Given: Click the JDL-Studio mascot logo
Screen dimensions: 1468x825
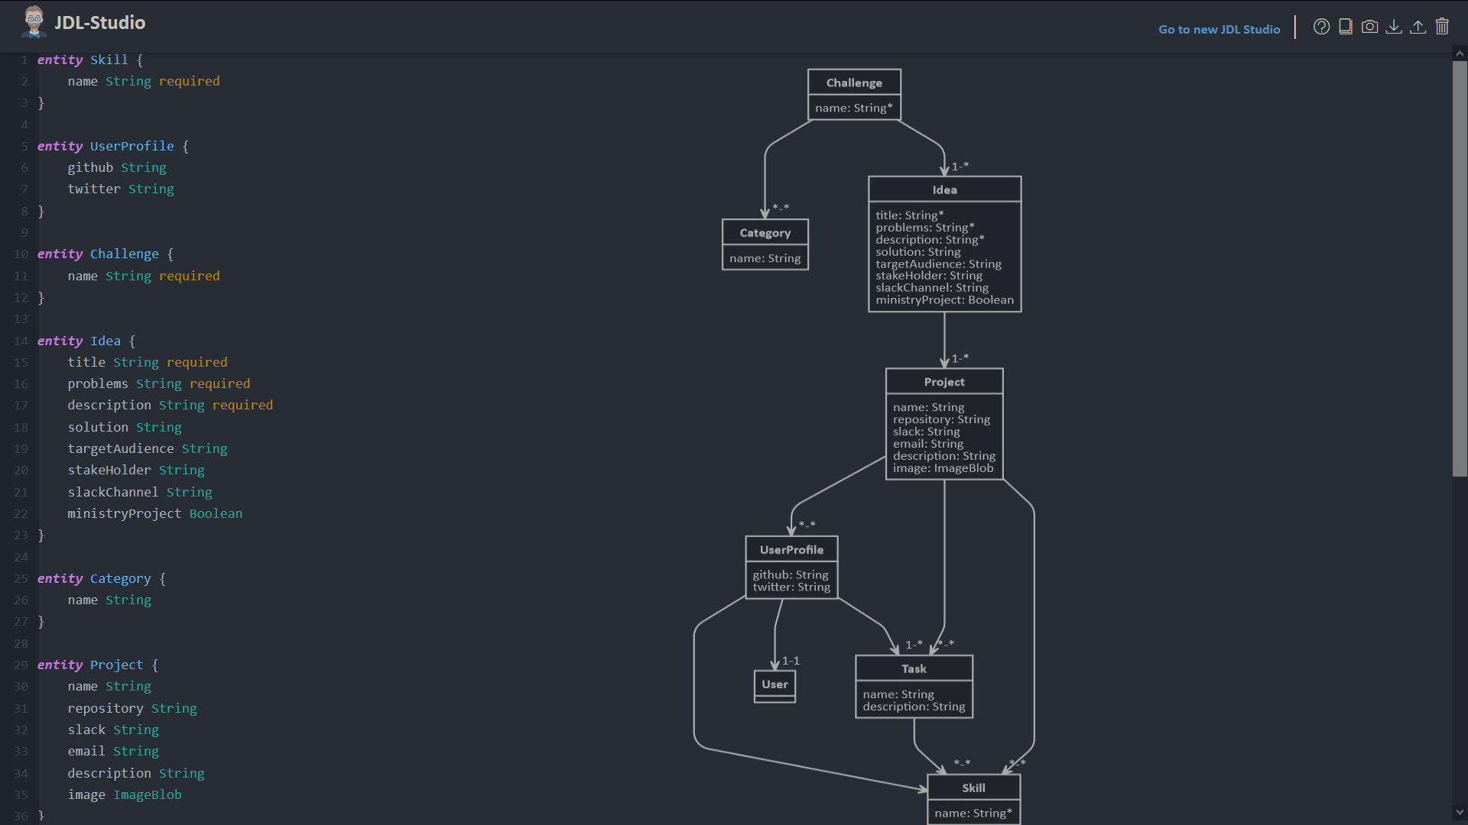Looking at the screenshot, I should click(34, 22).
